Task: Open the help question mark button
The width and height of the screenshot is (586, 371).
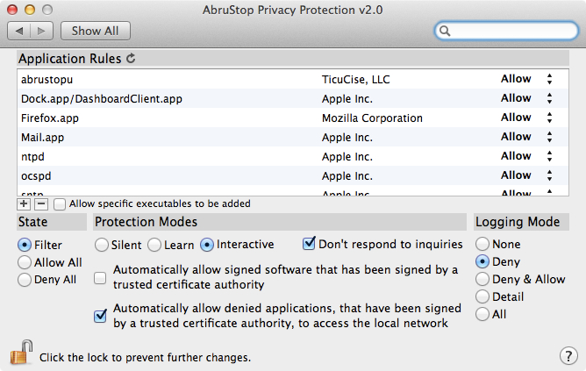Action: click(x=568, y=356)
